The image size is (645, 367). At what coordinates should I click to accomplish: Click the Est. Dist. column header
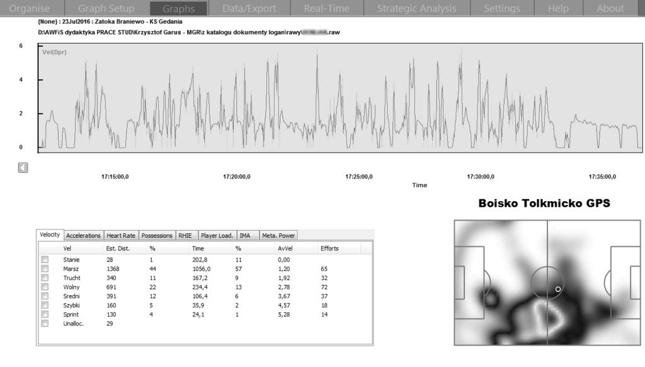118,248
